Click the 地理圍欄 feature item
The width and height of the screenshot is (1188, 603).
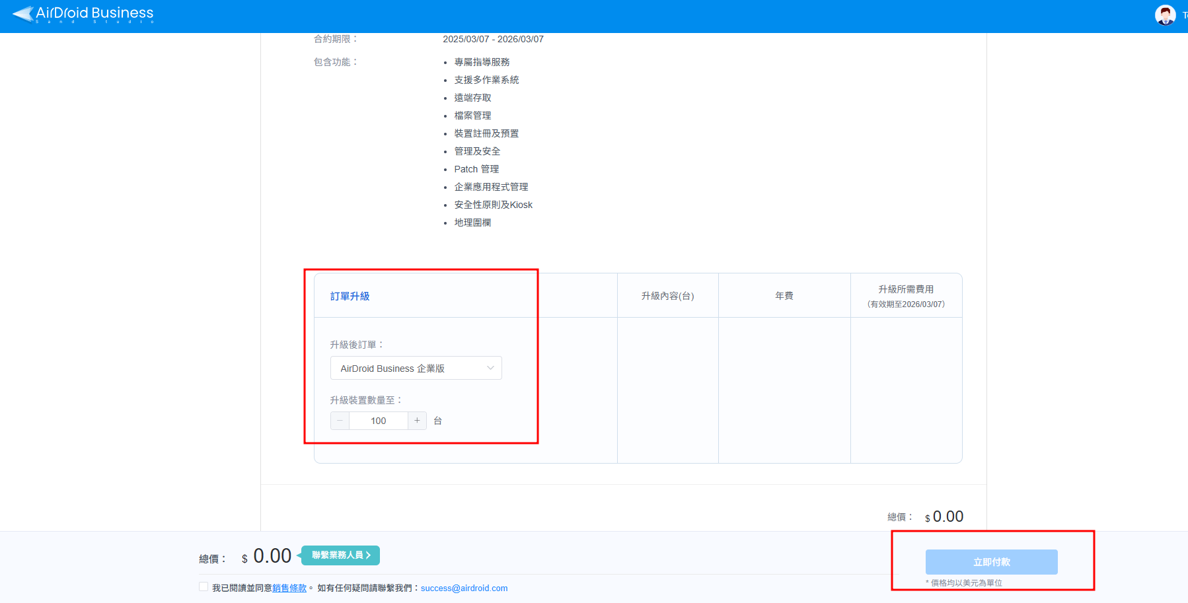[473, 223]
